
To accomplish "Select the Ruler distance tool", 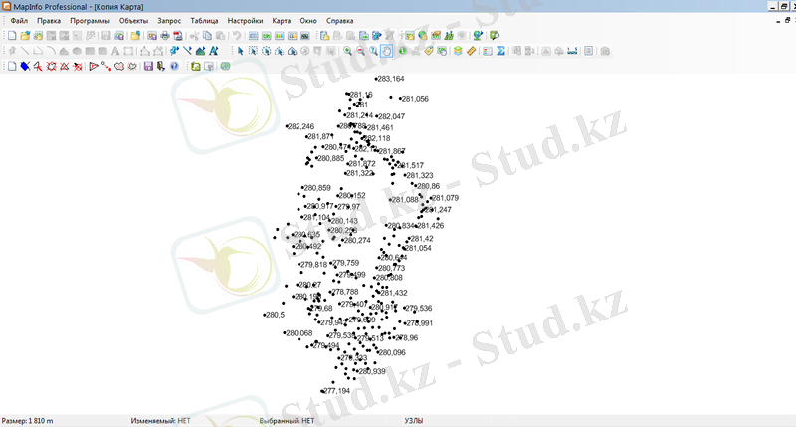I will pos(471,51).
